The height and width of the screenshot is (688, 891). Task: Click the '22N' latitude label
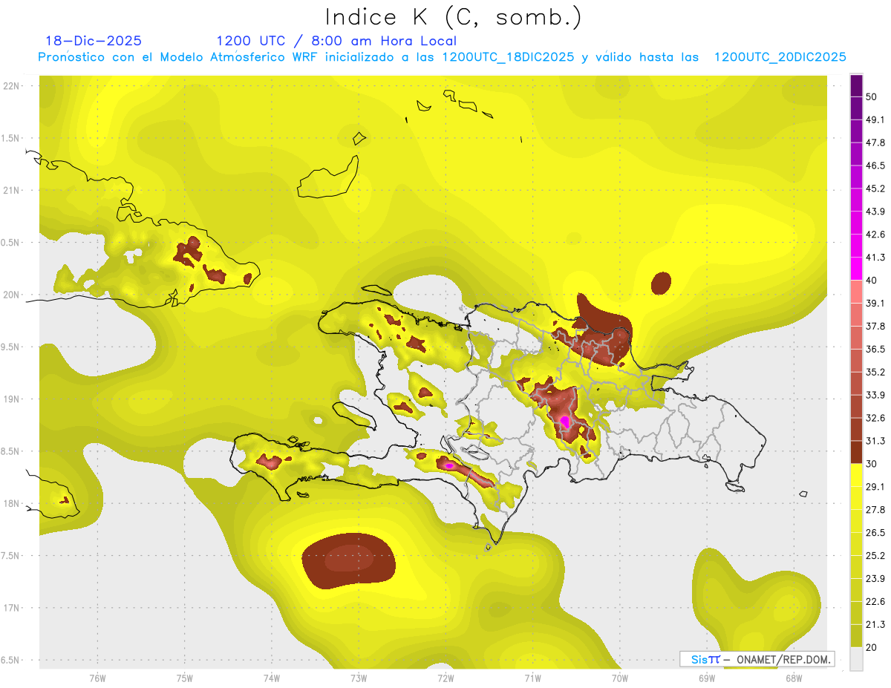coord(12,86)
